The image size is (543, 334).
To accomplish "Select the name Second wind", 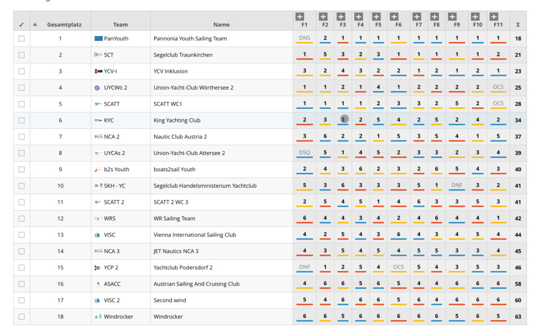I will coord(170,300).
